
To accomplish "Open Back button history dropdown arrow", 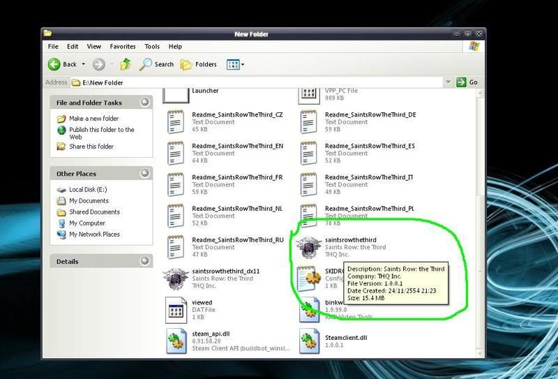I will tap(84, 64).
